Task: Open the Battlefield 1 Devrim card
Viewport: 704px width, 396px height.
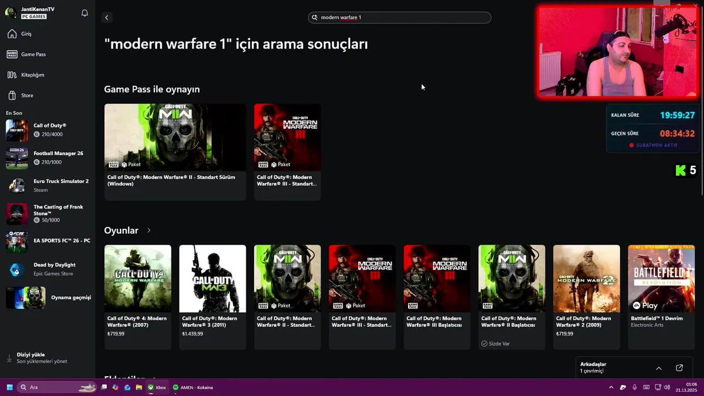Action: [x=661, y=297]
